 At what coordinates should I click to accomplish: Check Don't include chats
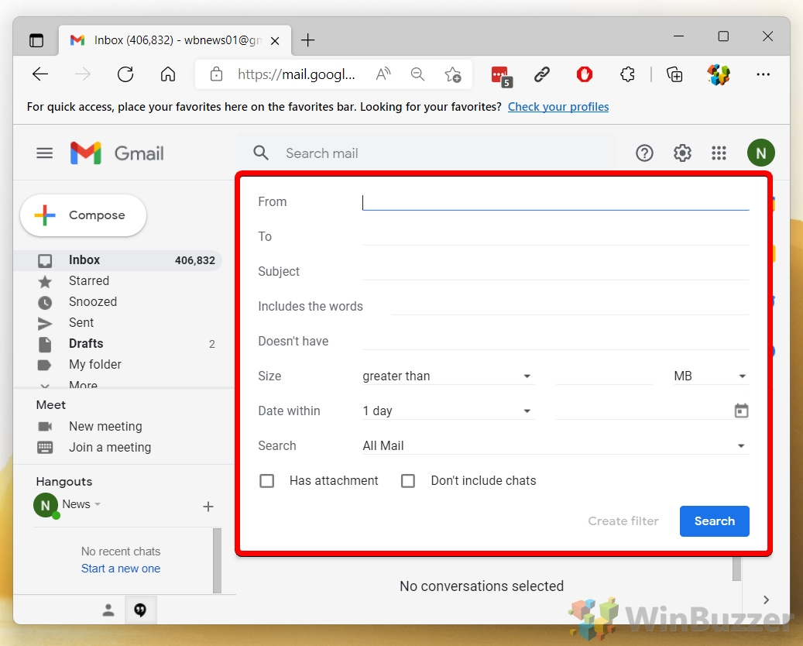tap(408, 481)
